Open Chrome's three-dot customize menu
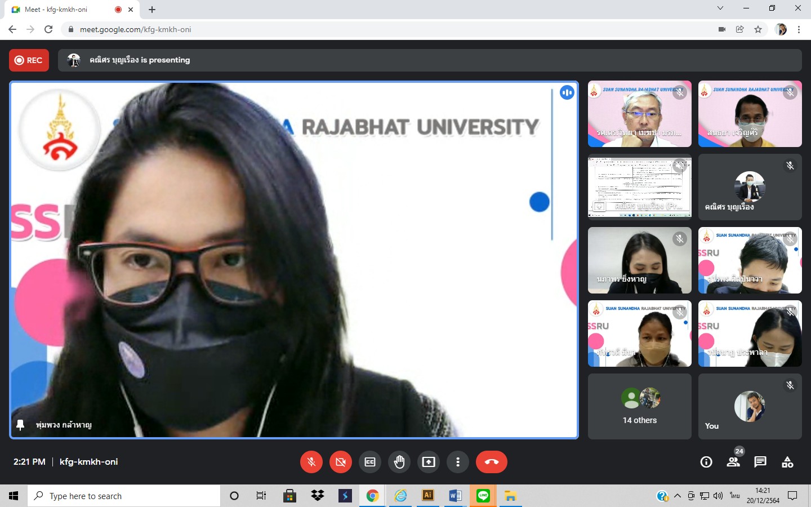The image size is (811, 507). (799, 29)
